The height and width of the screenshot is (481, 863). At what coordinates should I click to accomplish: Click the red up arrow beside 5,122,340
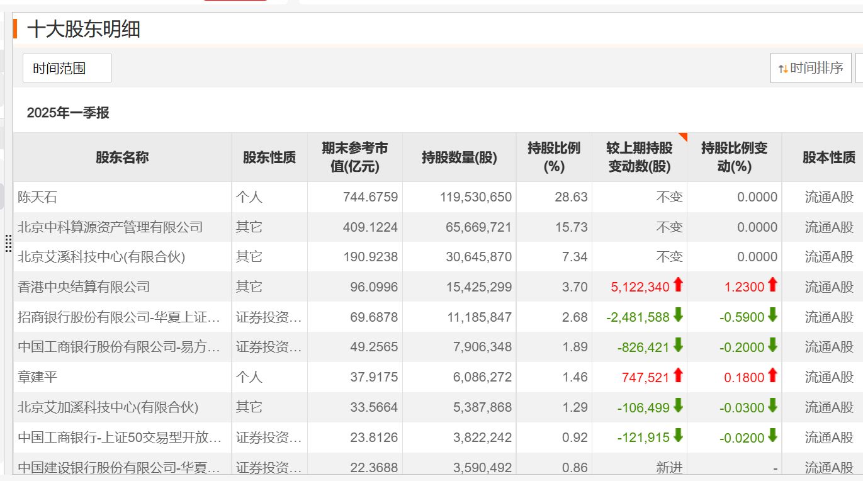pyautogui.click(x=678, y=286)
